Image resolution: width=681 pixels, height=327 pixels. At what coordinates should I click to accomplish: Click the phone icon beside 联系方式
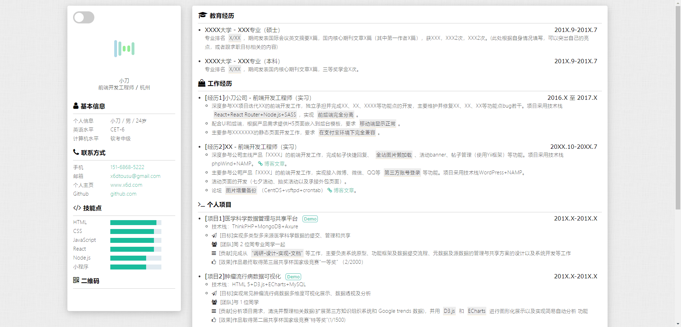tap(76, 152)
